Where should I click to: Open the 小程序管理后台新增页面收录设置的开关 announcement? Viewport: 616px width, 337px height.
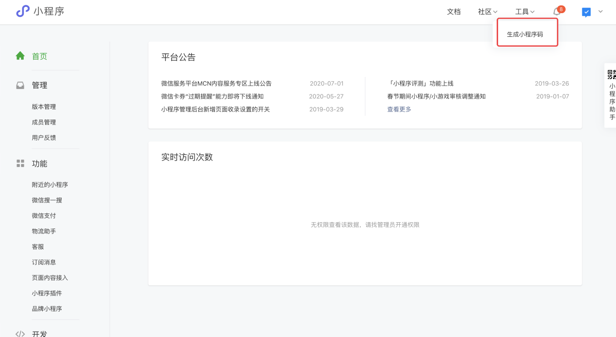coord(215,109)
